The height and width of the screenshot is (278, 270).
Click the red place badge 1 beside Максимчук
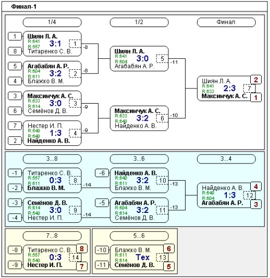[x=256, y=97]
